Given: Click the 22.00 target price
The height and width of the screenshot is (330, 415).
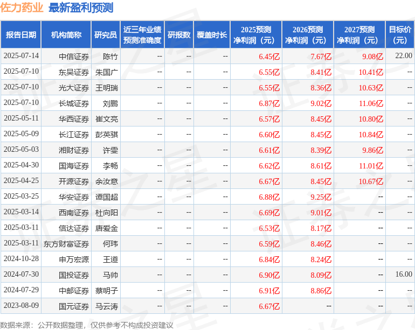Looking at the screenshot, I should [x=404, y=56].
